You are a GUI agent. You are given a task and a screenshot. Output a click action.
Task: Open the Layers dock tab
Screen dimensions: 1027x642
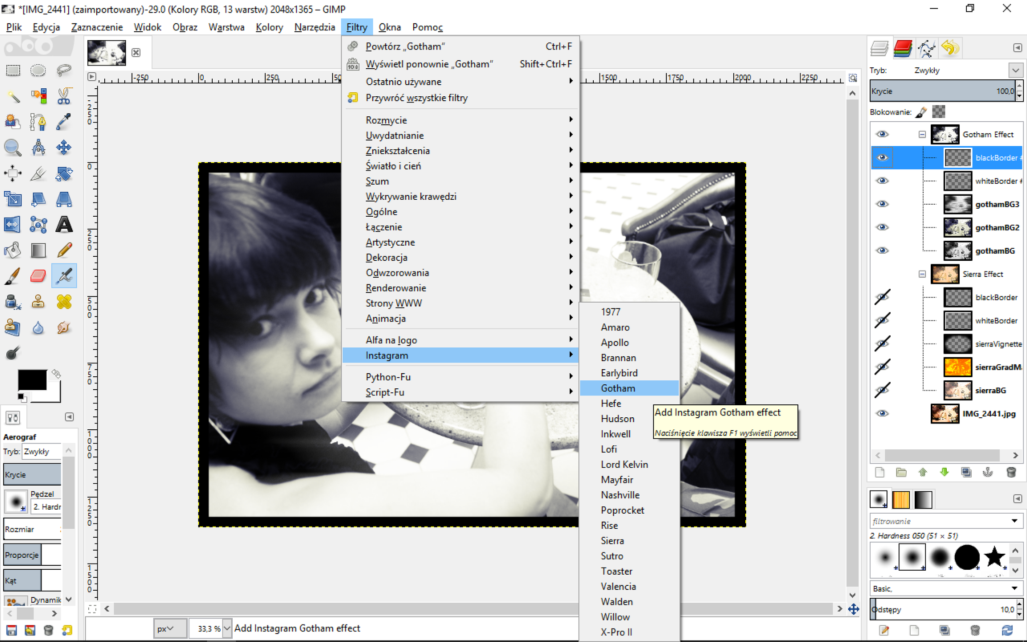click(880, 48)
